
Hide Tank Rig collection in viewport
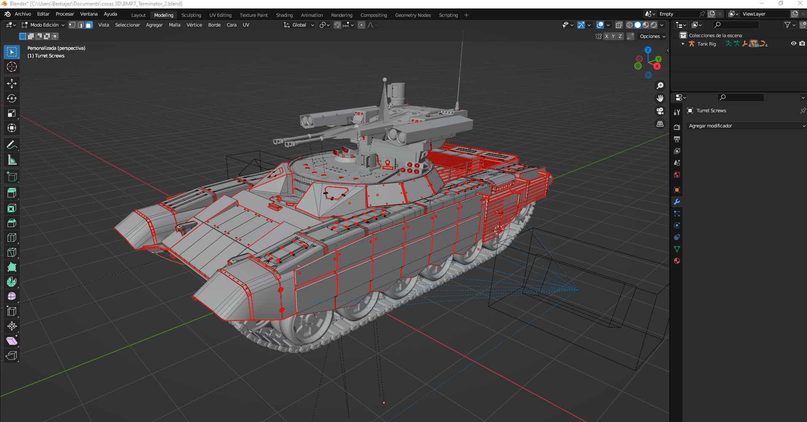pos(793,43)
